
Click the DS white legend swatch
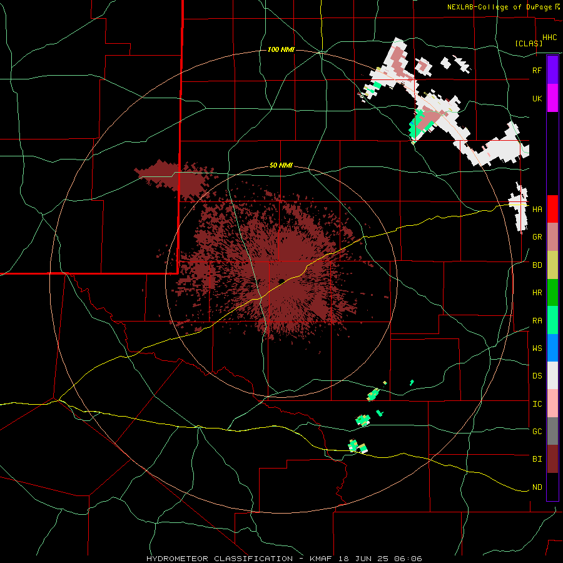point(552,375)
